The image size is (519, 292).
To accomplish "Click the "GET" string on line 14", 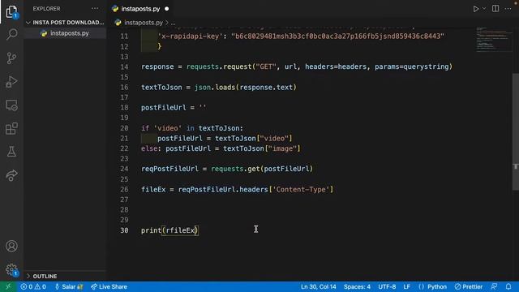I will click(x=266, y=67).
